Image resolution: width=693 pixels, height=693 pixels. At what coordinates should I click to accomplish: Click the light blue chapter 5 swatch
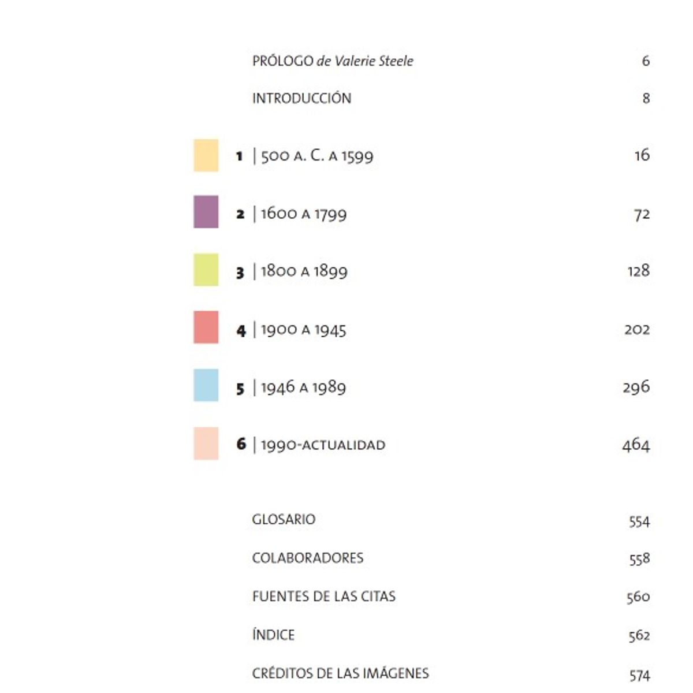pyautogui.click(x=206, y=385)
